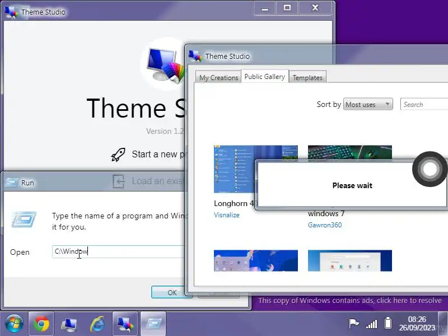The height and width of the screenshot is (336, 448).
Task: Click the Load an existing project icon
Action: point(119,181)
